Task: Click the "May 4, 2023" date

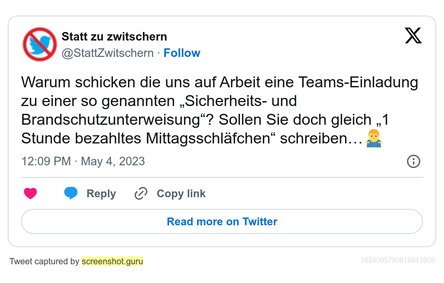Action: point(113,161)
